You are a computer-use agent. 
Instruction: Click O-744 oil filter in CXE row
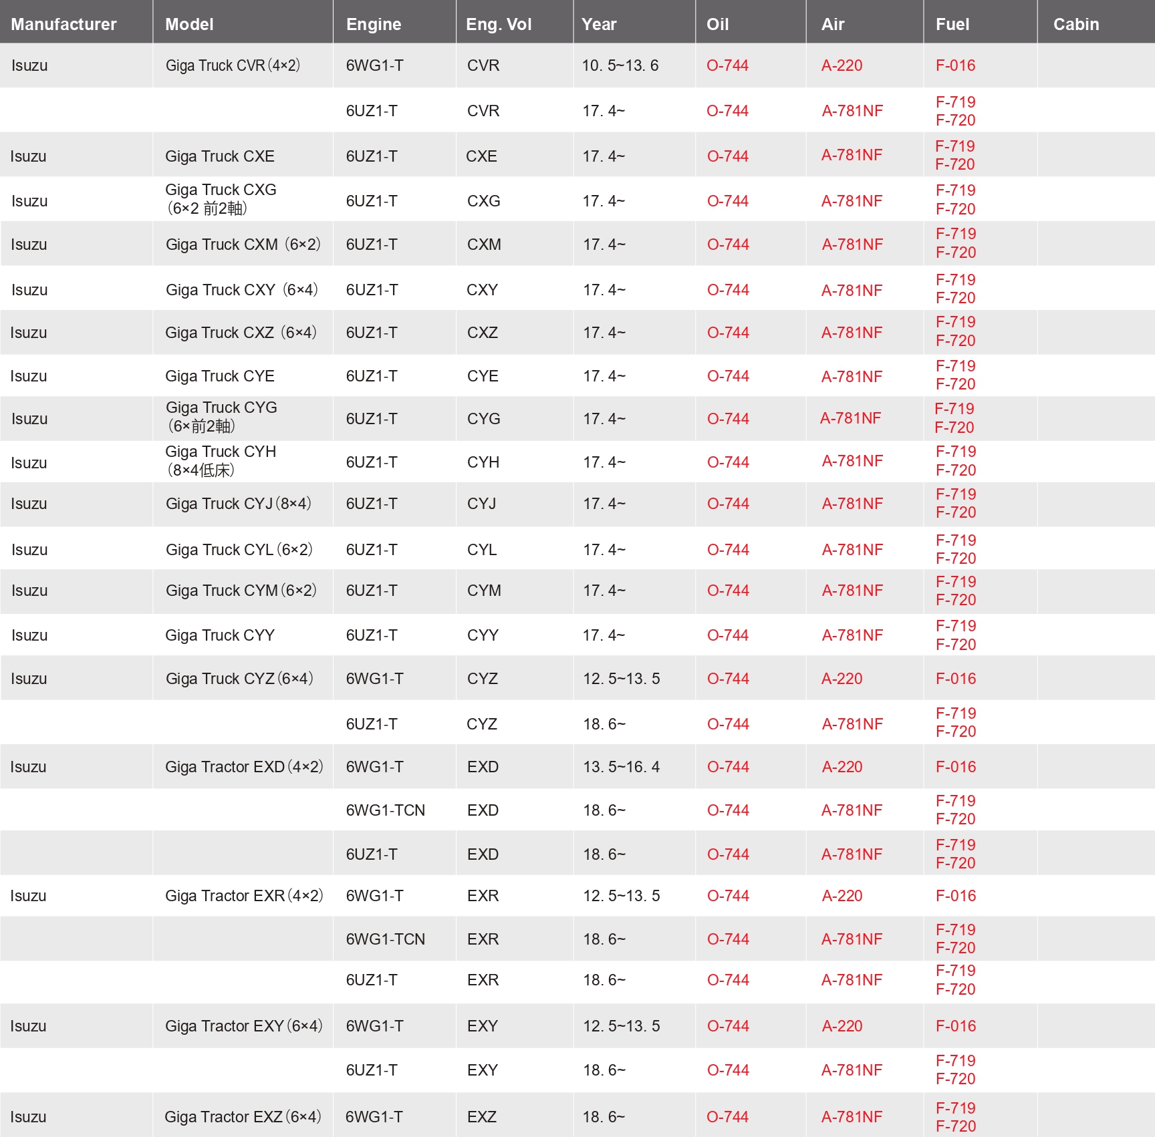pos(728,156)
